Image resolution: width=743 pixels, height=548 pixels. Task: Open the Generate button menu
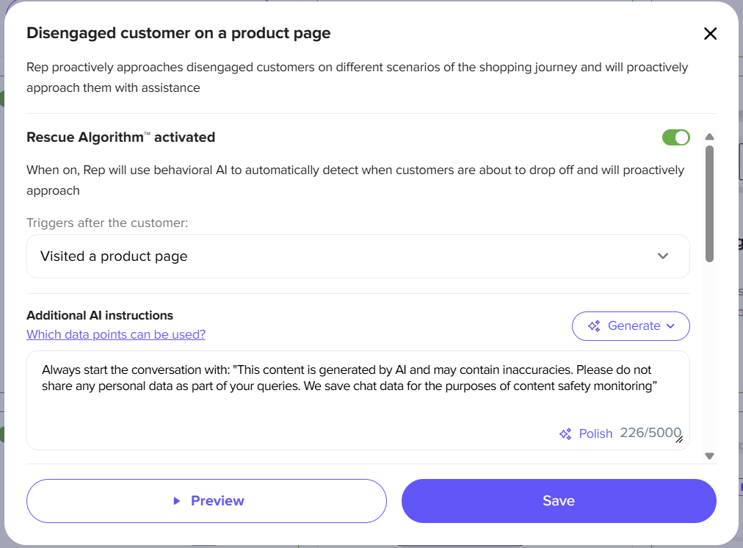631,326
